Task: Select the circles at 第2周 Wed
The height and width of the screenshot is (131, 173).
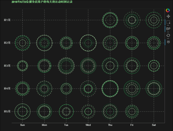Action: pos(88,43)
